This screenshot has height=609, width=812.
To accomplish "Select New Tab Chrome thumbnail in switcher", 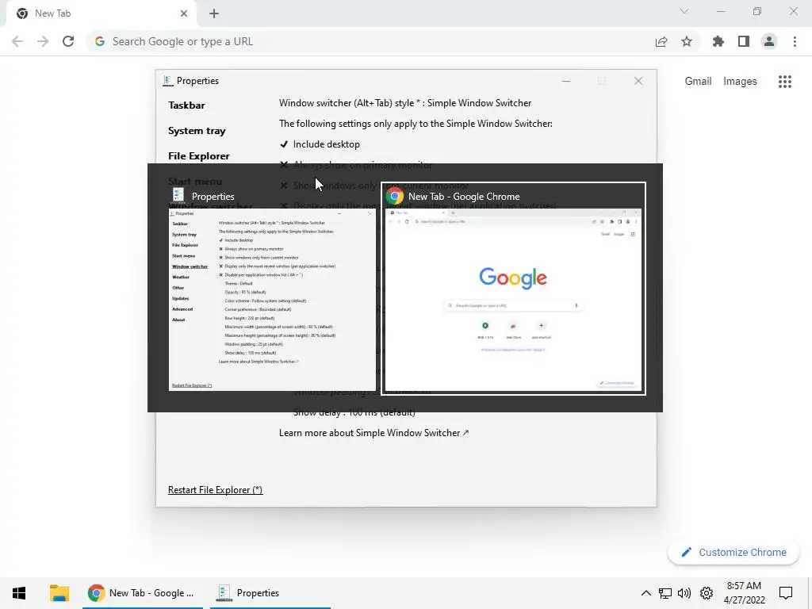I will click(513, 300).
